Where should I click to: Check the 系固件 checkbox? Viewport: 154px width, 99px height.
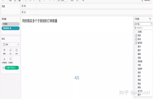tap(136, 69)
